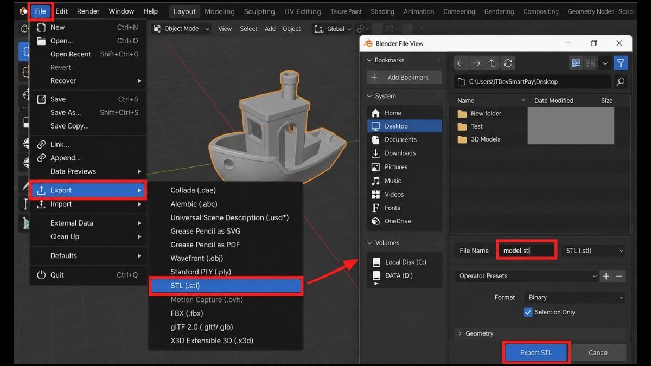Switch to the Modeling workspace tab
The height and width of the screenshot is (366, 651).
(x=220, y=11)
